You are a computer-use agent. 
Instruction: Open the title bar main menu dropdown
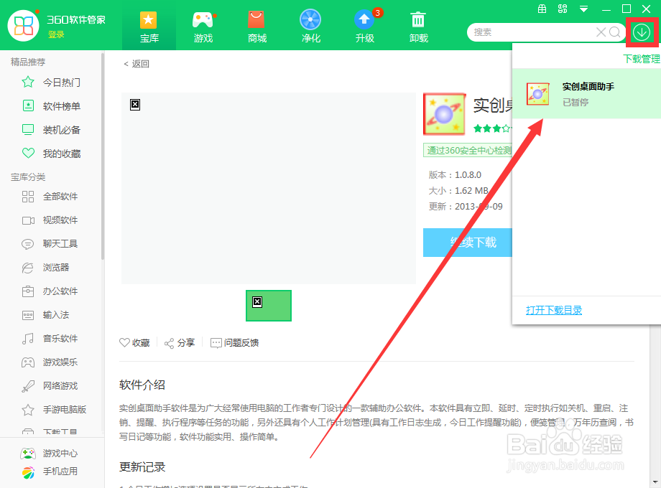(583, 9)
